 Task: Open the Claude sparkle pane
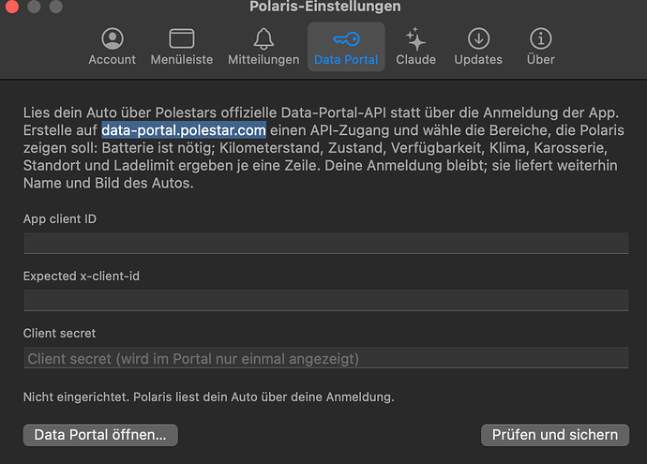416,47
